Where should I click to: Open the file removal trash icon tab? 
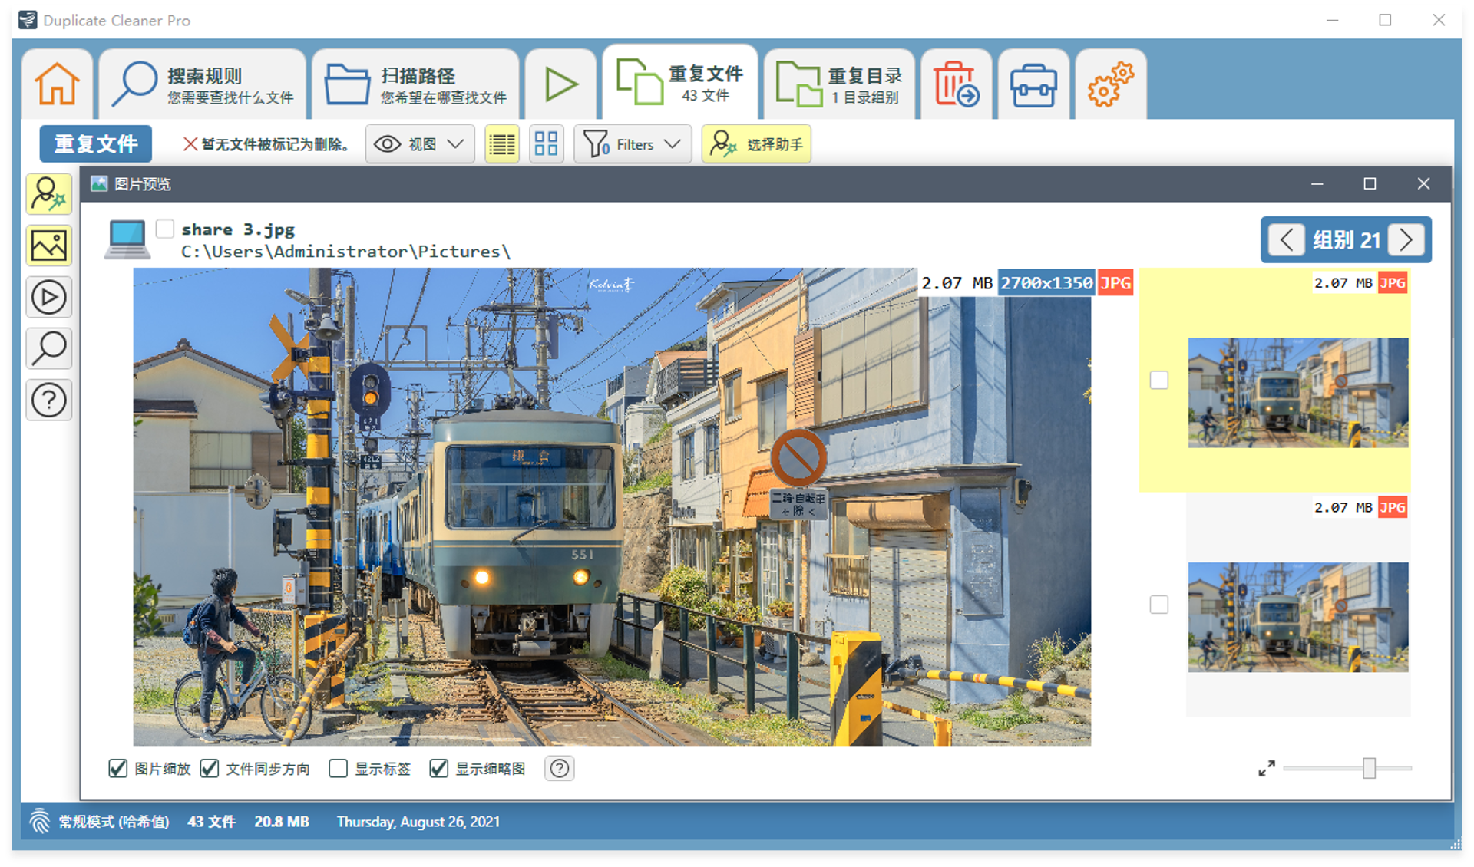[x=956, y=84]
